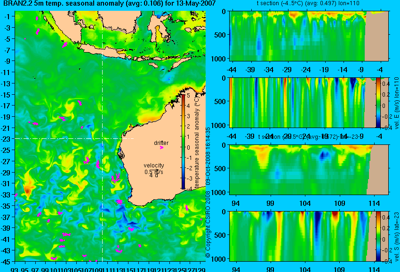Click the top temperature section plot at lon=110
The image size is (400, 272).
(x=309, y=36)
